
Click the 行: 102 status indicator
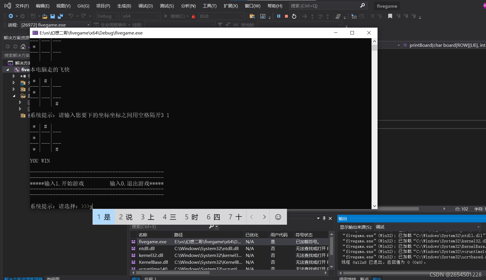pos(462,209)
